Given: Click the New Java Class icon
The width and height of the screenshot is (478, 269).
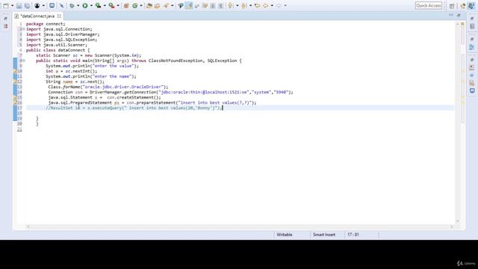Looking at the screenshot, I should [x=134, y=5].
